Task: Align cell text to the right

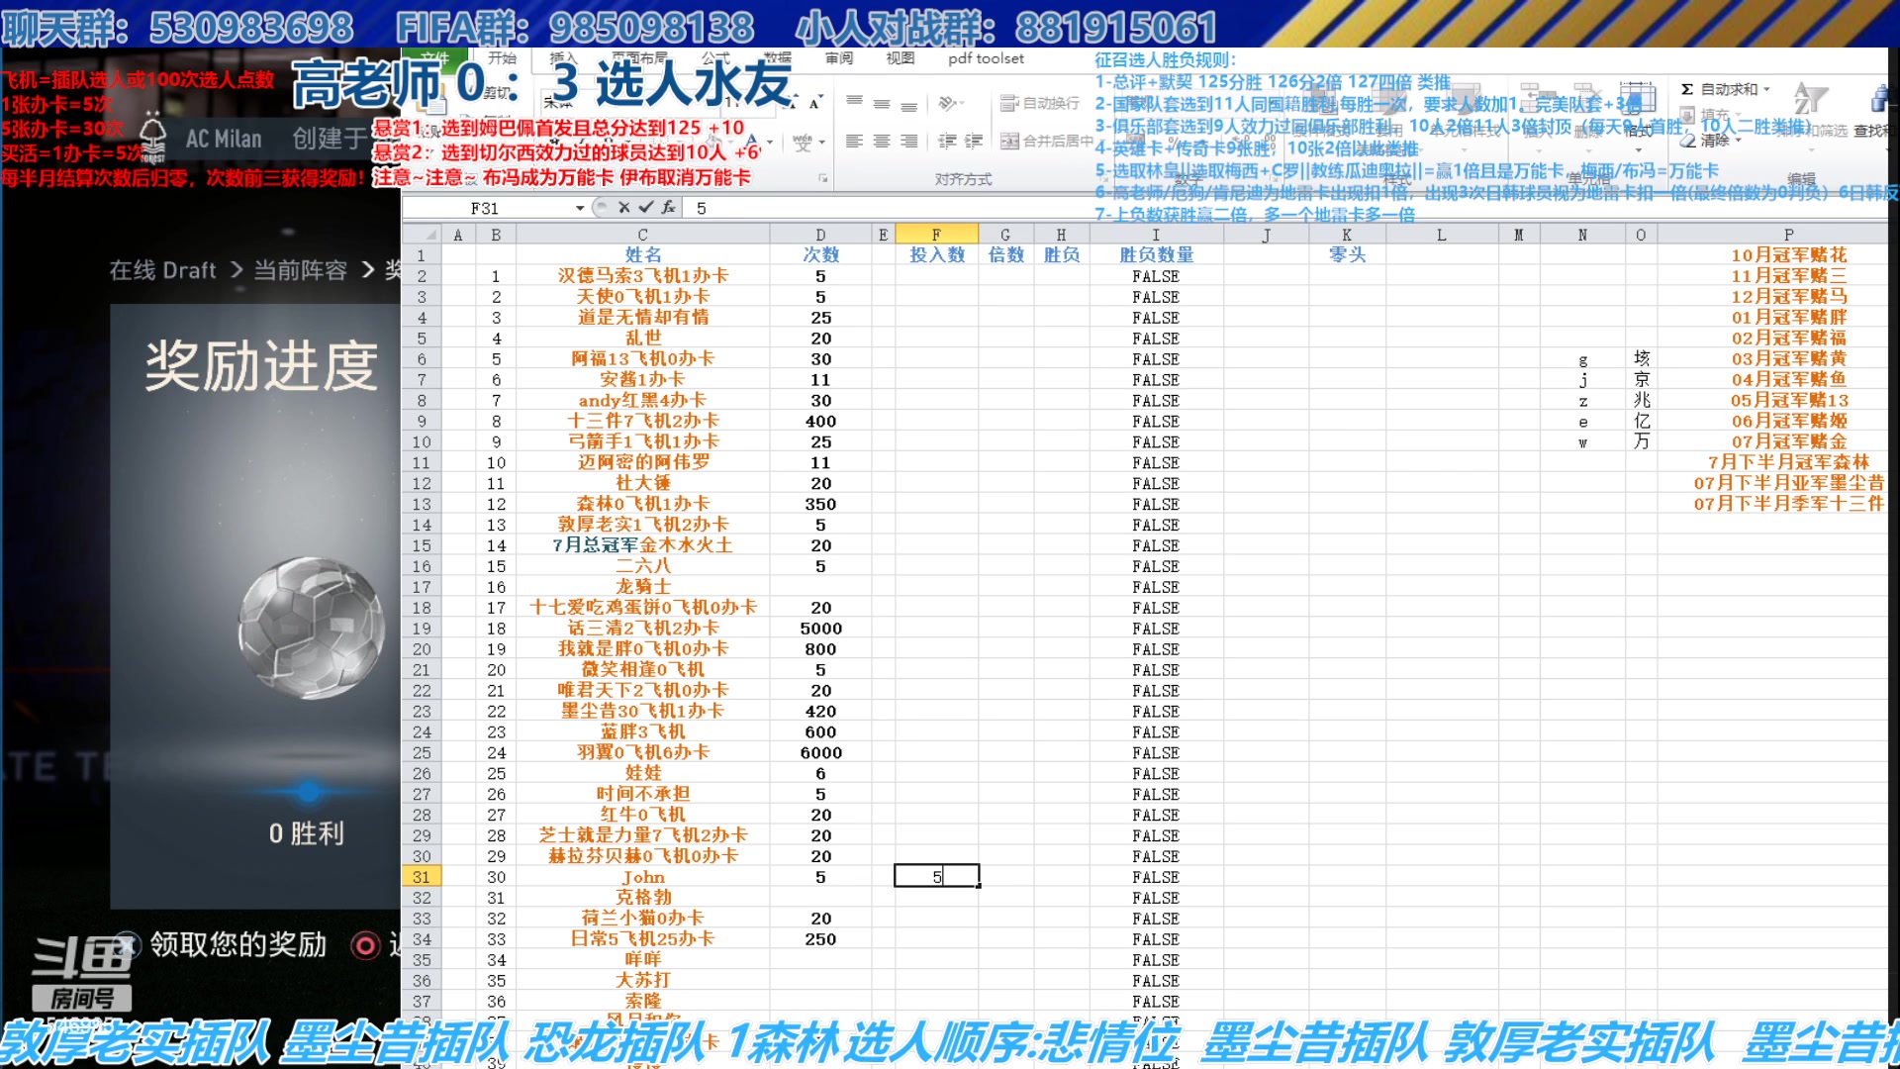Action: click(x=908, y=142)
